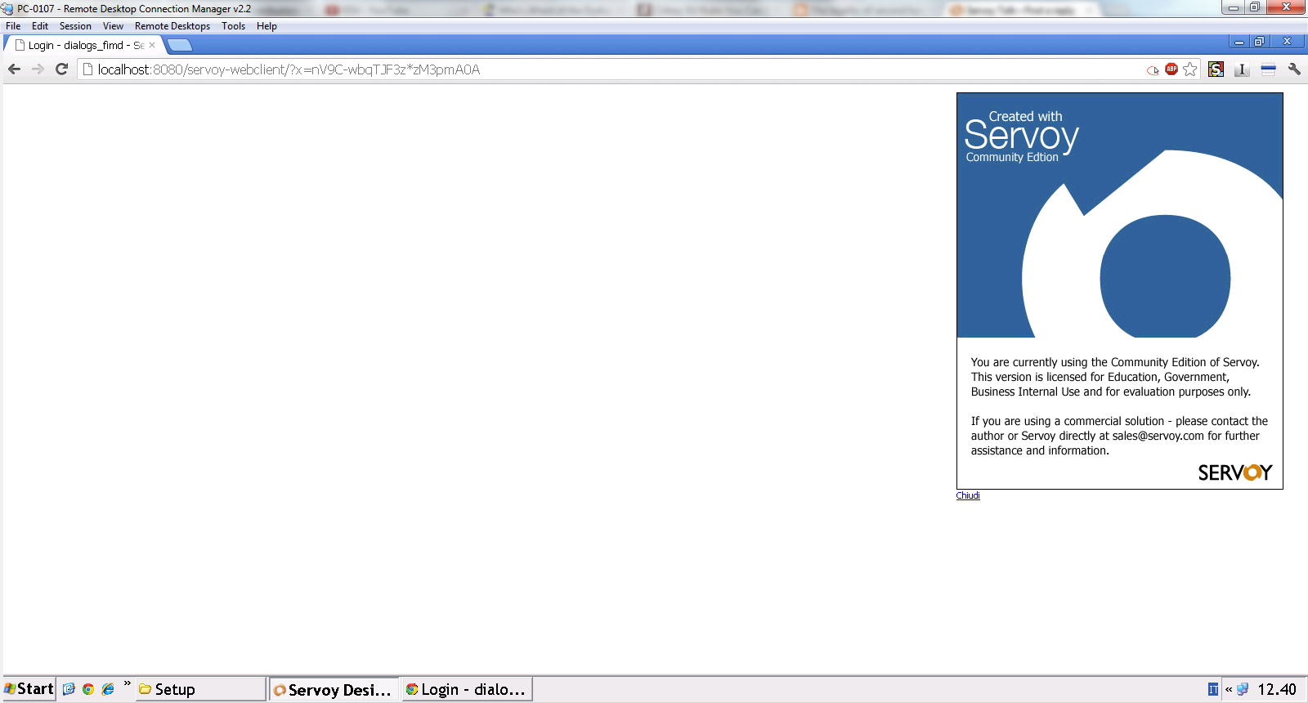Go forward with the browser forward arrow
The height and width of the screenshot is (703, 1308).
[x=38, y=69]
